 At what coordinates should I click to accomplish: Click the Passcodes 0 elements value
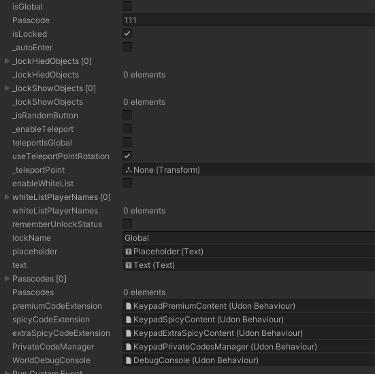click(144, 292)
